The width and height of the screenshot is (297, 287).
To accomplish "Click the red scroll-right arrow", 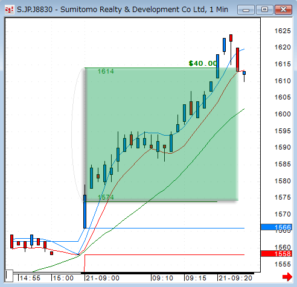I will tap(287, 277).
